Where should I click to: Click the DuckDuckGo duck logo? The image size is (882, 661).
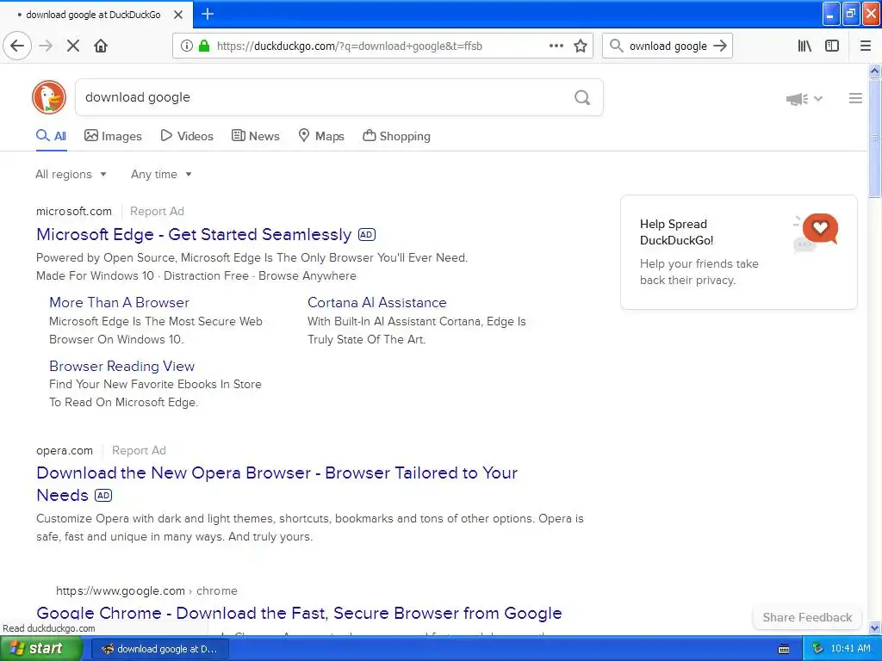coord(49,97)
